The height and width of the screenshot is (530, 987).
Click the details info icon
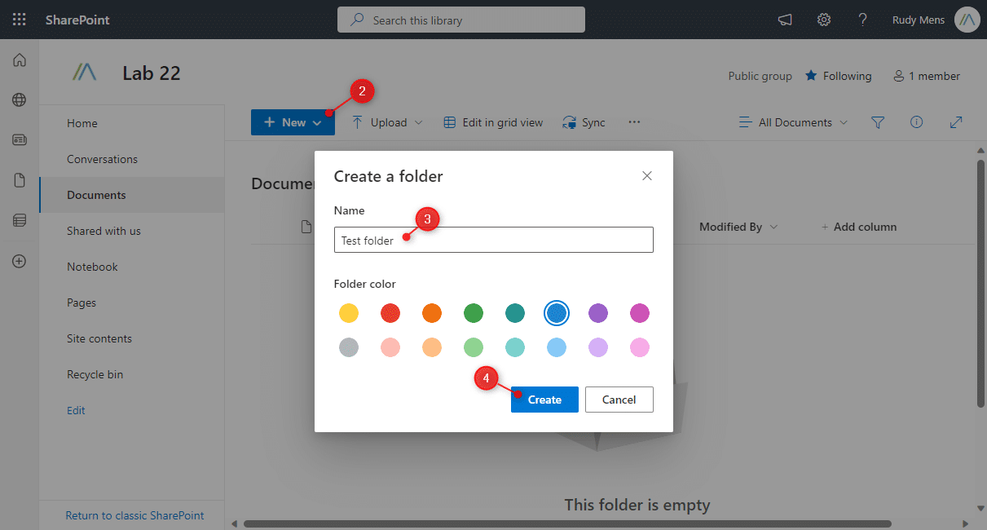tap(916, 121)
